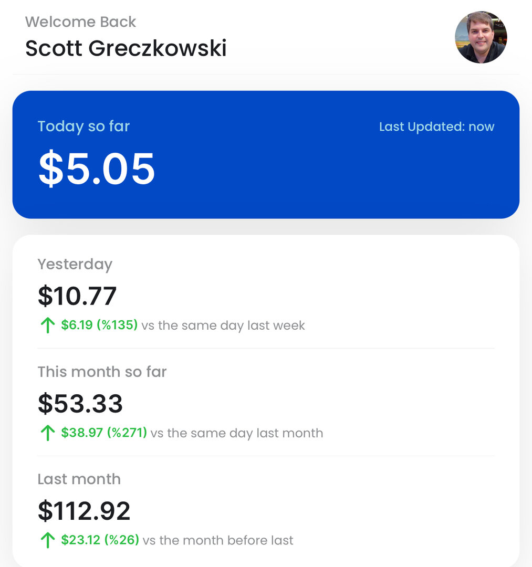Open Yesterday's $10.77 earnings

pos(77,296)
